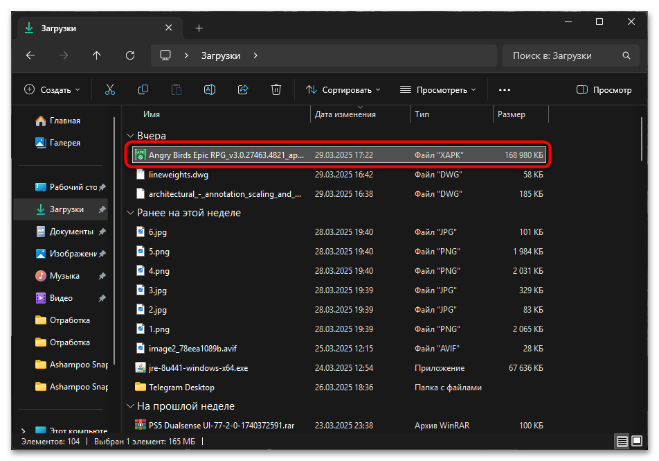Collapse the Вчера group
The image size is (659, 461).
pos(131,136)
